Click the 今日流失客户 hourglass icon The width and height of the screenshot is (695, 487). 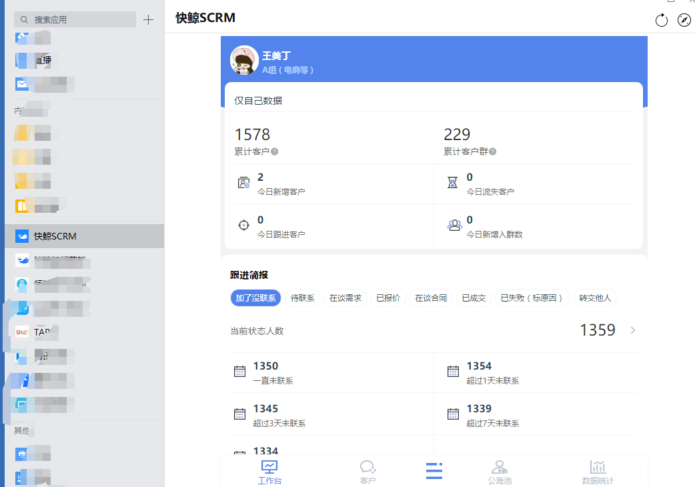coord(452,183)
